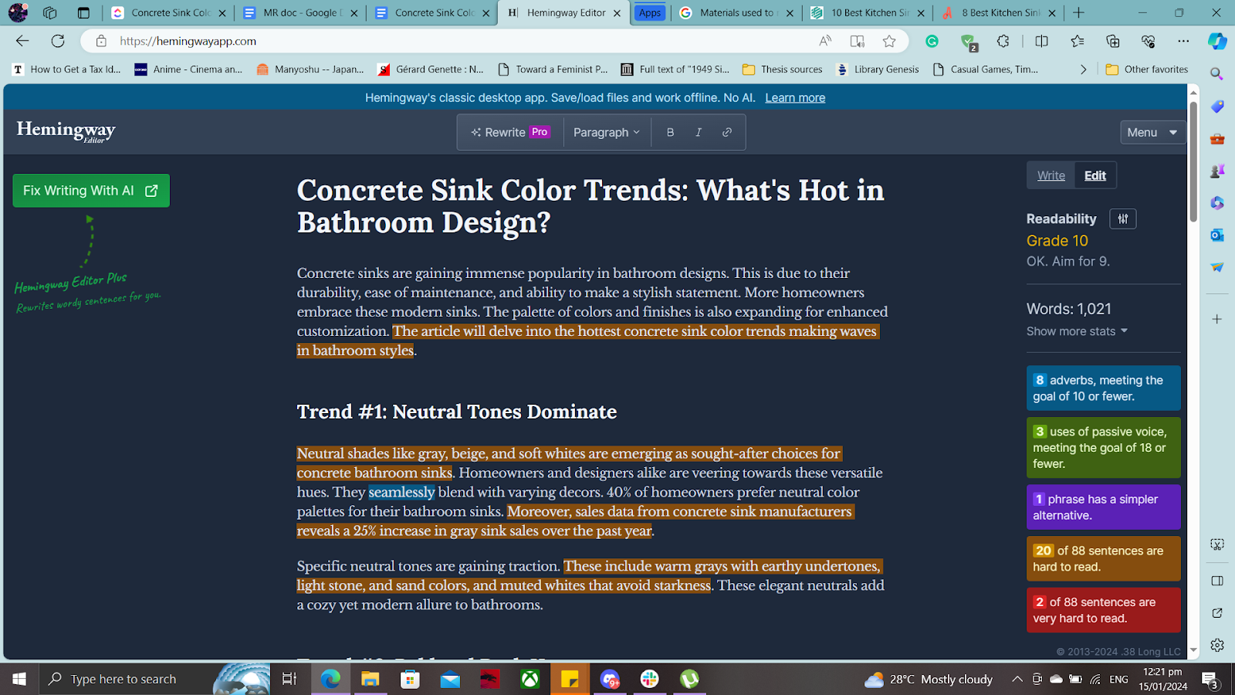Open a new browser tab

pyautogui.click(x=1078, y=12)
